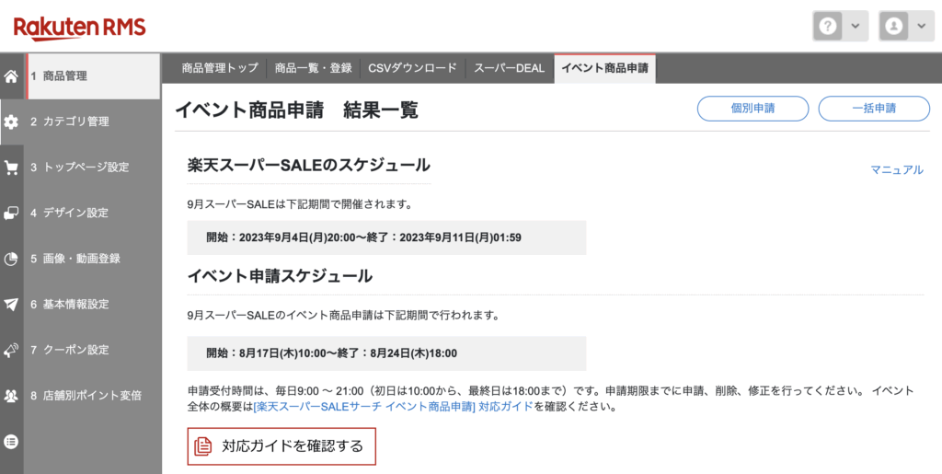Click text 9月スーパーSALEのイベント商品申請は下記期間

[x=344, y=316]
